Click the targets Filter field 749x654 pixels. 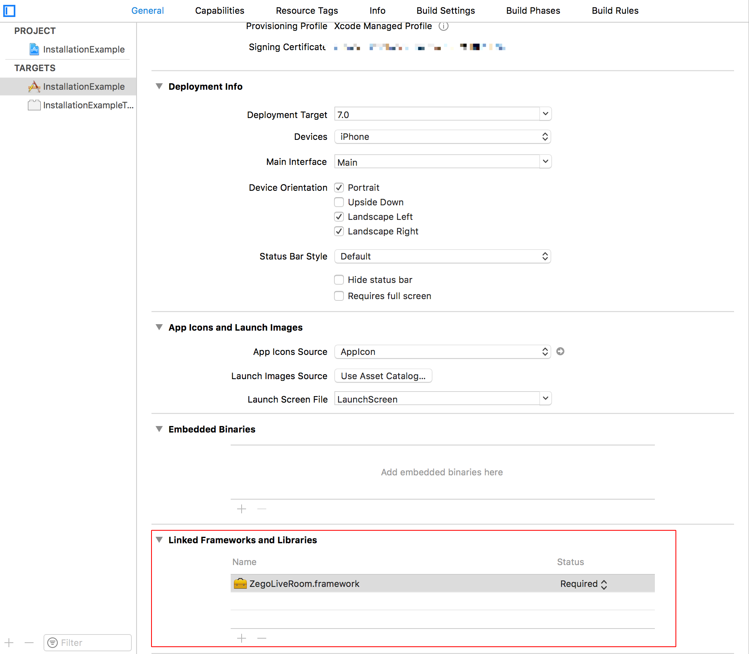click(88, 643)
